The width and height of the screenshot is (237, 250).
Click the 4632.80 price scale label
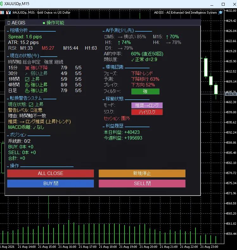231,11
